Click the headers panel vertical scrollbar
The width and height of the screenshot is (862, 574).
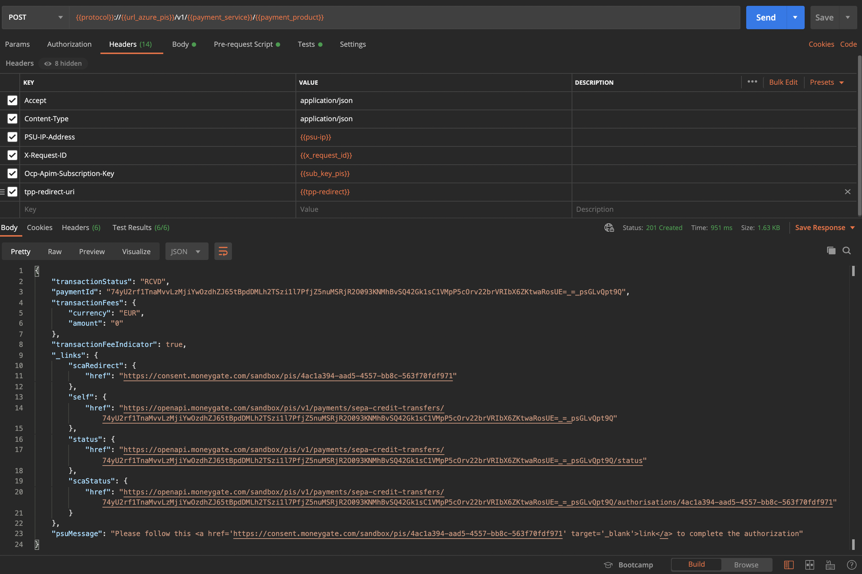pyautogui.click(x=859, y=135)
